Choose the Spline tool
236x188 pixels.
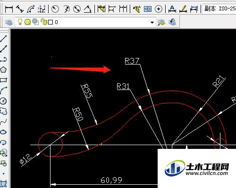(x=3, y=122)
